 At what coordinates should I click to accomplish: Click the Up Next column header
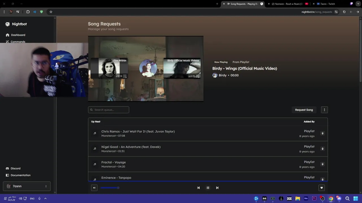click(x=96, y=122)
